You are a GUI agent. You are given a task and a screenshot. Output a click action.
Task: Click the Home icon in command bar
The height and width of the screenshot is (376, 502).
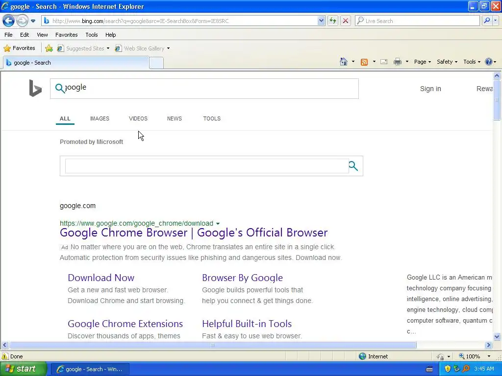pos(344,62)
